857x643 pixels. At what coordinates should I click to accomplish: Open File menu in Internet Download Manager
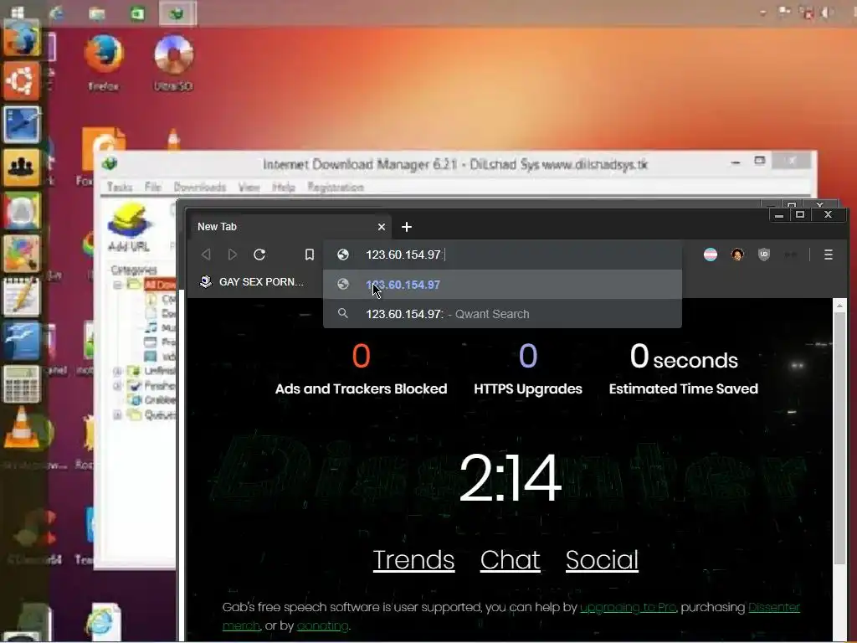(x=153, y=187)
